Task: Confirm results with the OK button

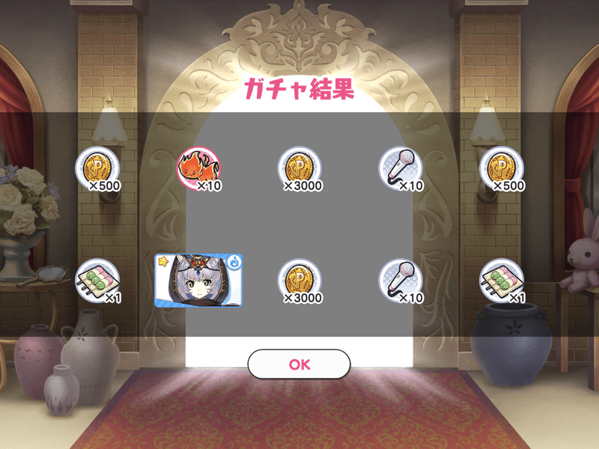Action: [299, 364]
